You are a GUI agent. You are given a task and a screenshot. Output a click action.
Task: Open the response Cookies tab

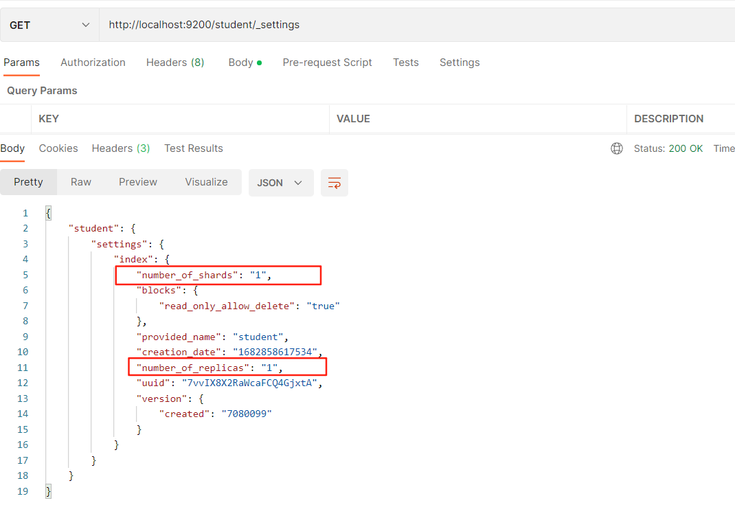point(58,148)
